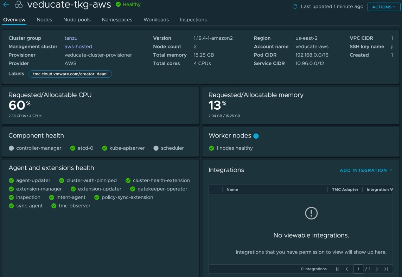
Task: Click version value 1.19.4-1-amazon2
Action: [x=213, y=38]
